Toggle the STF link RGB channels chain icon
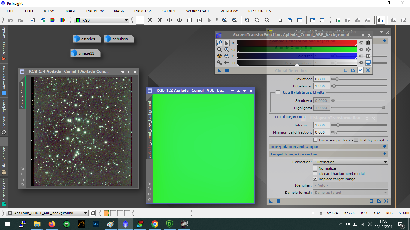This screenshot has height=230, width=410. point(219,43)
